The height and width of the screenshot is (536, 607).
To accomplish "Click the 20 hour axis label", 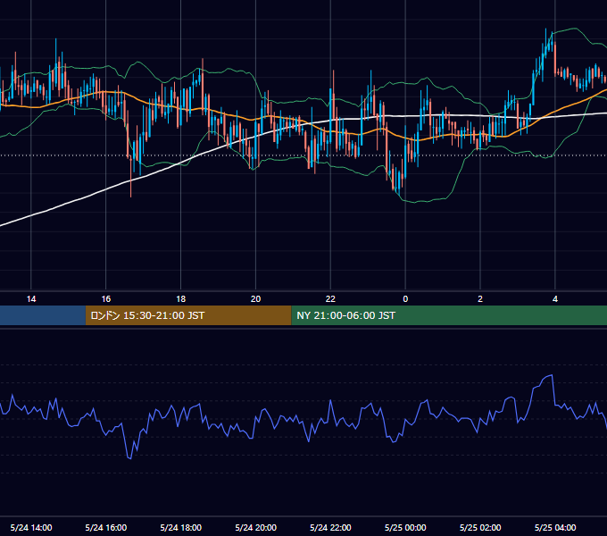I will [x=255, y=299].
